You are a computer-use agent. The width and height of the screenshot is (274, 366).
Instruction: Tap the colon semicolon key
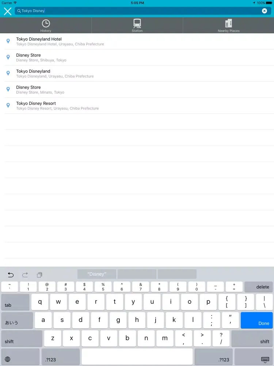point(212,320)
